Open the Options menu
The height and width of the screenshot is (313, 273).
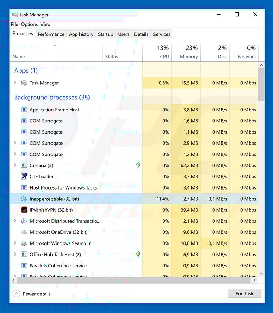[29, 24]
